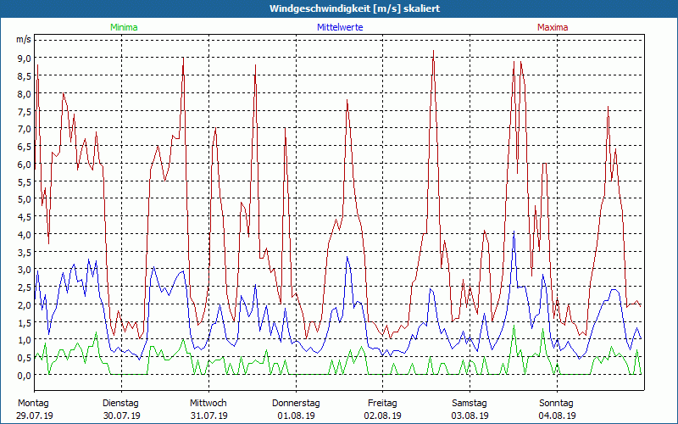Screen dimensions: 678x424
Task: Click the '7,0' y-axis value
Action: 25,129
